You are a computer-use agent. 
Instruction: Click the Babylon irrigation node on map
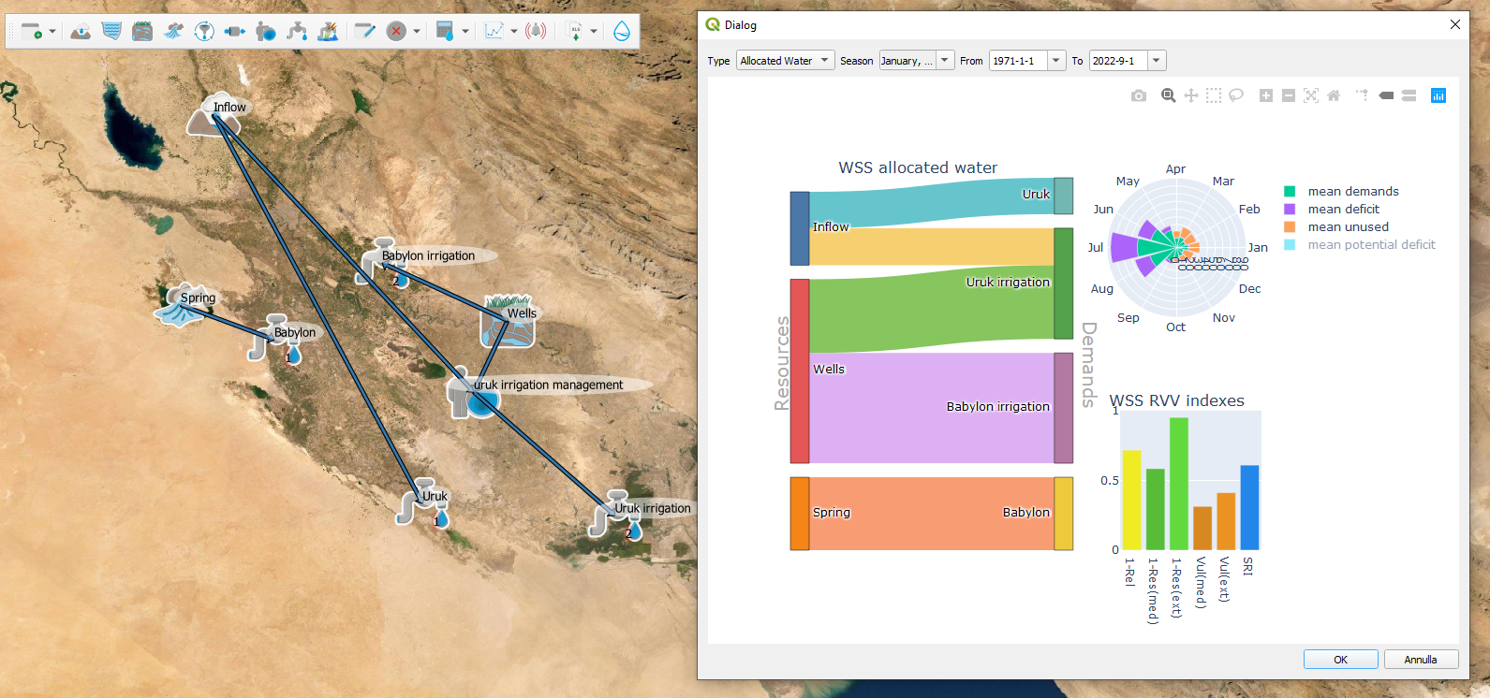[x=382, y=263]
